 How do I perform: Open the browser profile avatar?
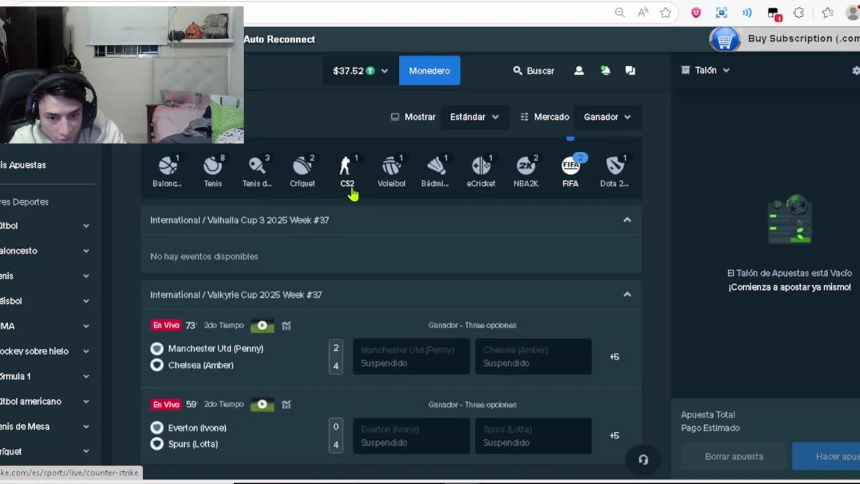point(854,13)
